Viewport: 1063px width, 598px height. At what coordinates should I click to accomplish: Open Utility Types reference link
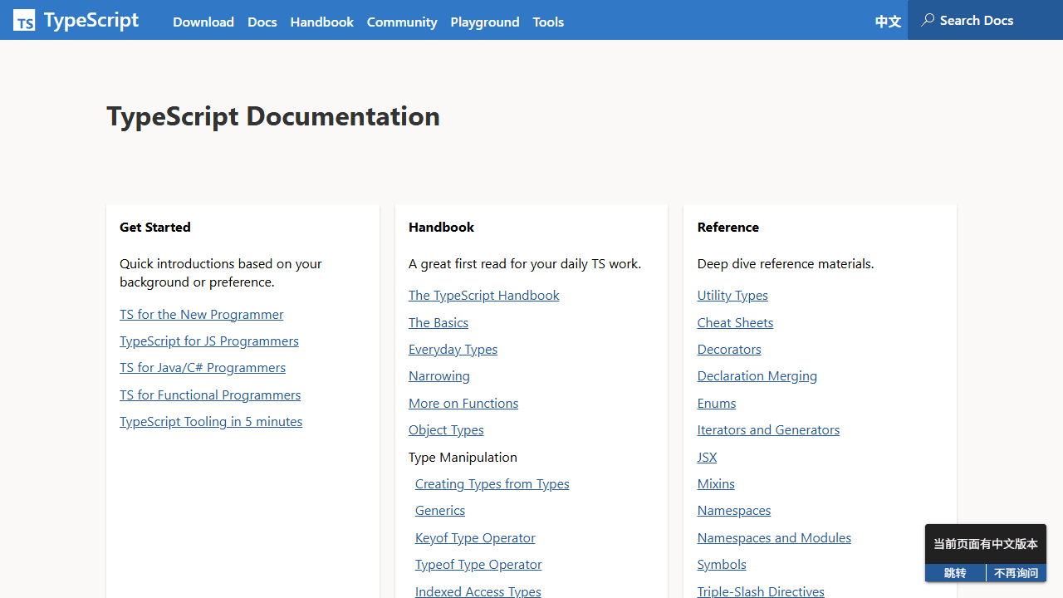coord(732,295)
